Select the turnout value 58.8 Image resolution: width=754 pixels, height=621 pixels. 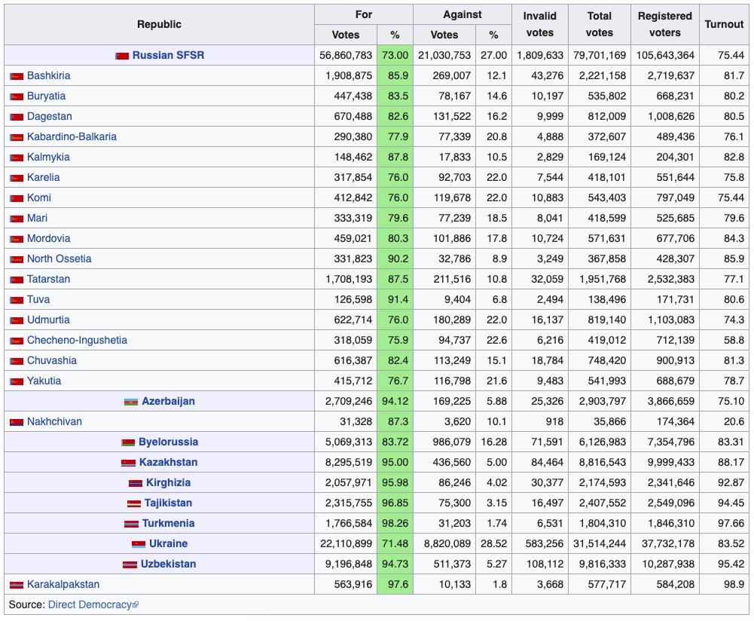coord(734,340)
